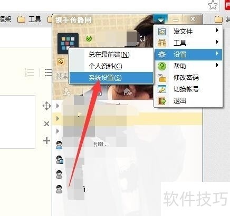Click the gear icon beside 设置
Screen dimensions: 230x216
pyautogui.click(x=162, y=55)
